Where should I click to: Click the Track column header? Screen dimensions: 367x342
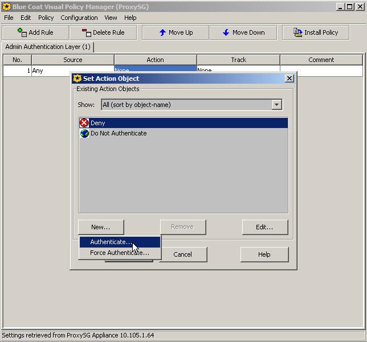pos(238,60)
